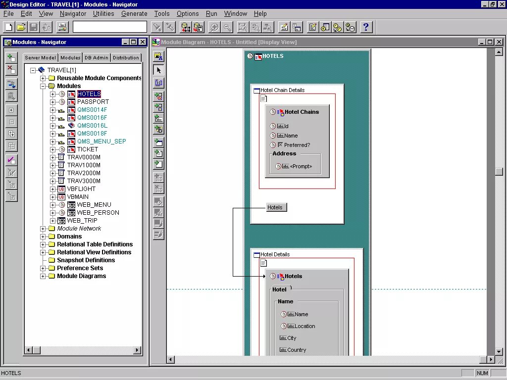
Task: Click the Hotels button in Hotel Chain Details
Action: pyautogui.click(x=276, y=207)
